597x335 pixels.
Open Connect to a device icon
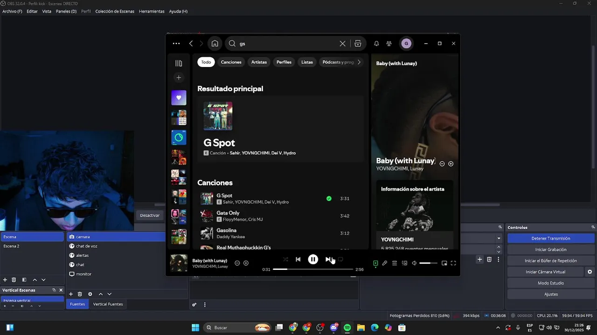[x=404, y=263]
